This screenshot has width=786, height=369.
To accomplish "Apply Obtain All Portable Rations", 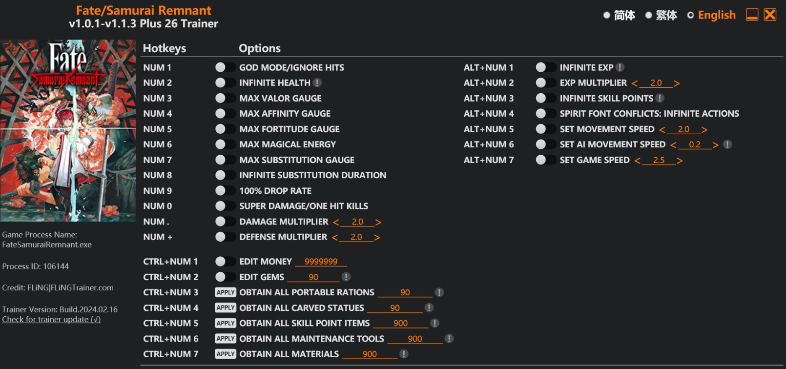I will click(226, 292).
